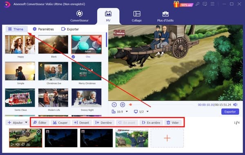245x155 pixels.
Task: Select the third dark clip thumbnail
Action: point(96,138)
